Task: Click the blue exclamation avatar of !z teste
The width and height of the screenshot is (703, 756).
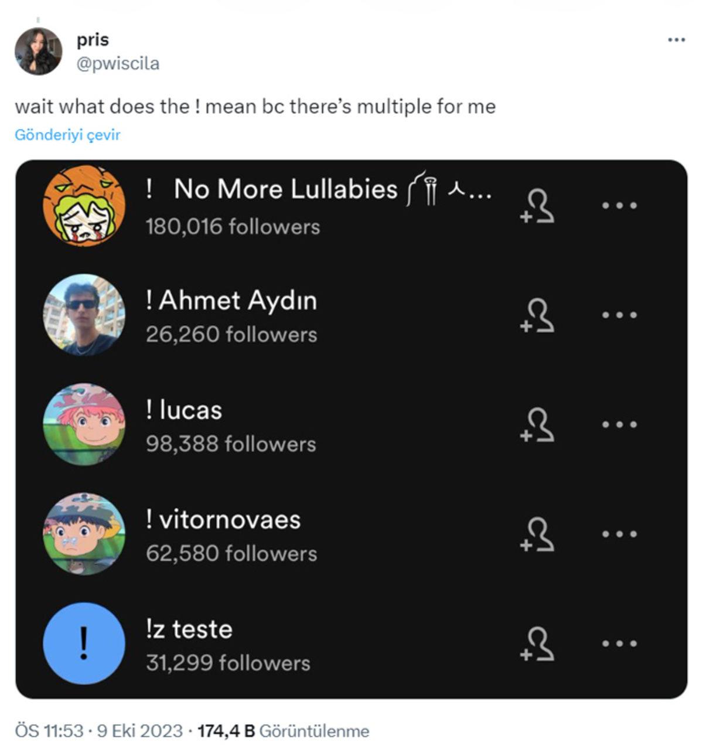Action: 86,645
